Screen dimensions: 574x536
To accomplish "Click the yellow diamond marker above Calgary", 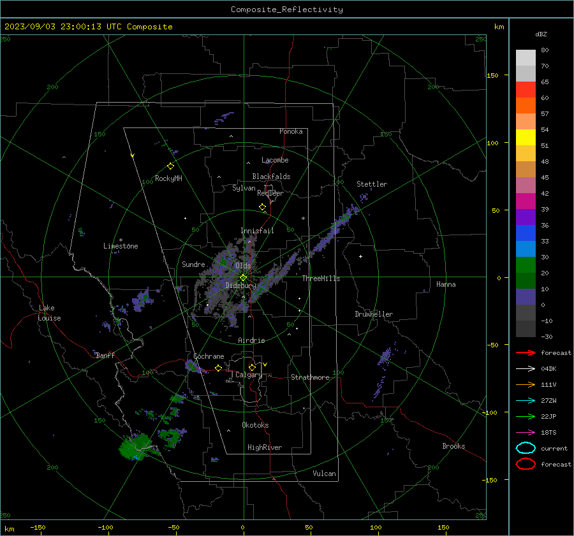I will point(252,367).
